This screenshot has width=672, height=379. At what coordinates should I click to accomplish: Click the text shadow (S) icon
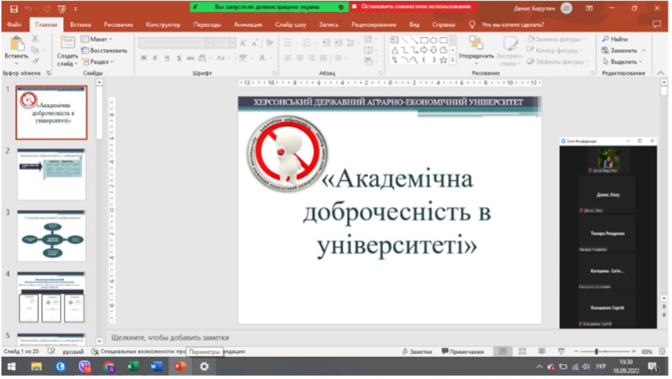point(178,58)
